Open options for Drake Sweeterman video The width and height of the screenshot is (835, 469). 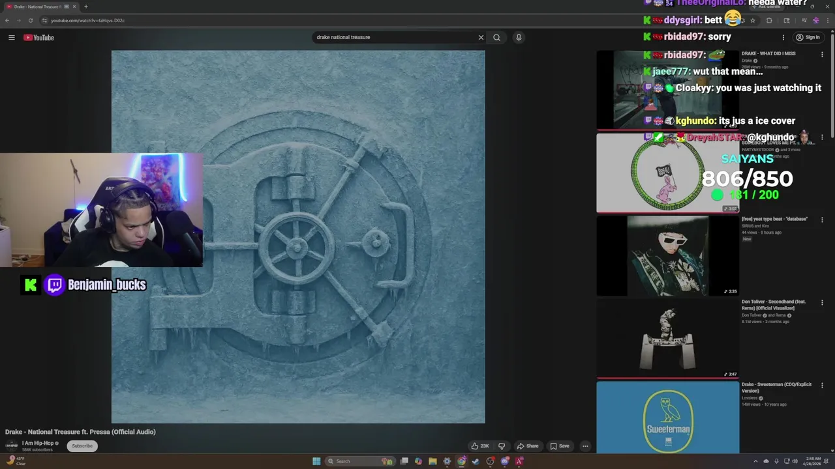[x=822, y=385]
